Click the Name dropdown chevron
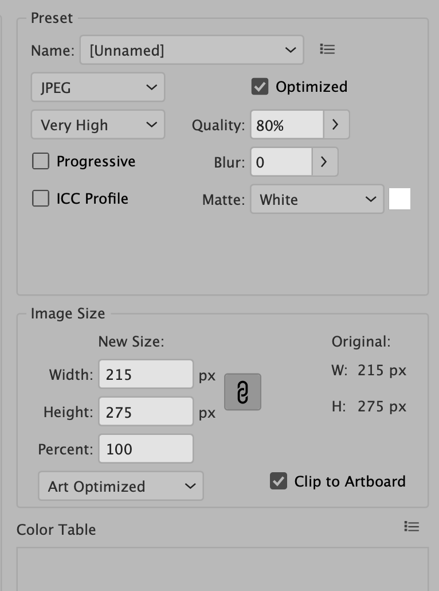The width and height of the screenshot is (439, 591). coord(291,50)
